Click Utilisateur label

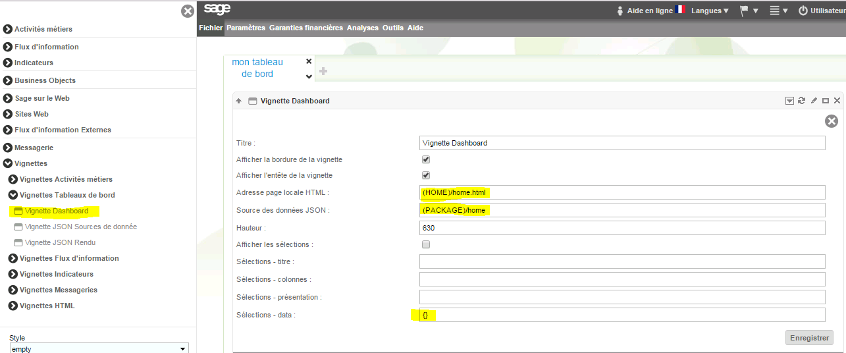pyautogui.click(x=828, y=11)
